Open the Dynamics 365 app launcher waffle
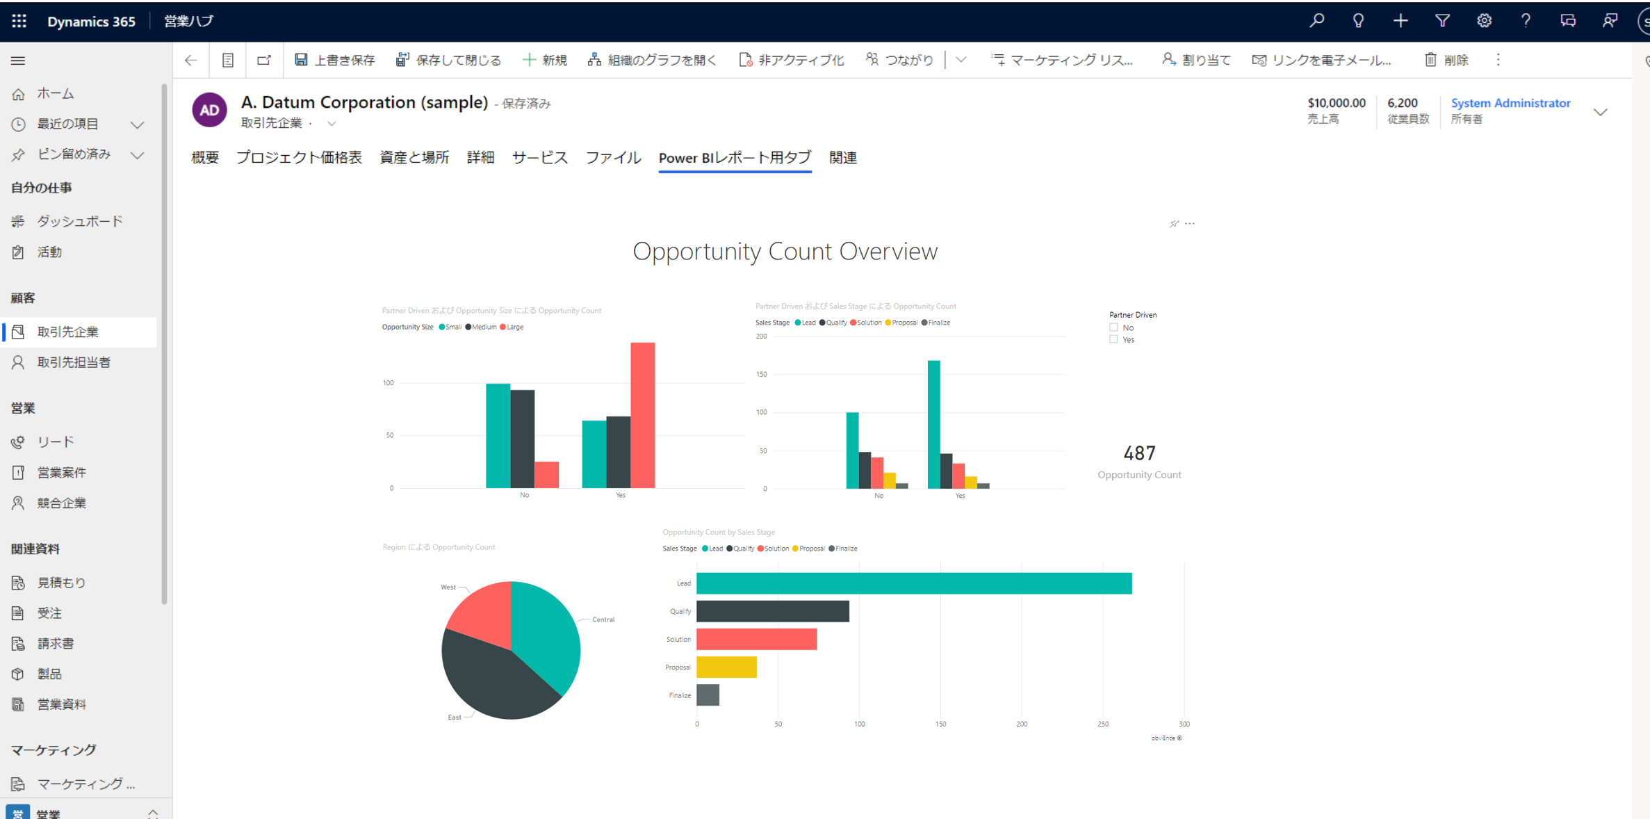This screenshot has width=1650, height=819. tap(19, 21)
